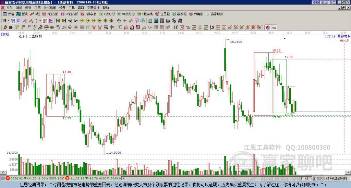Select the crosshair plus tool
Image resolution: width=351 pixels, height=188 pixels.
point(125,21)
